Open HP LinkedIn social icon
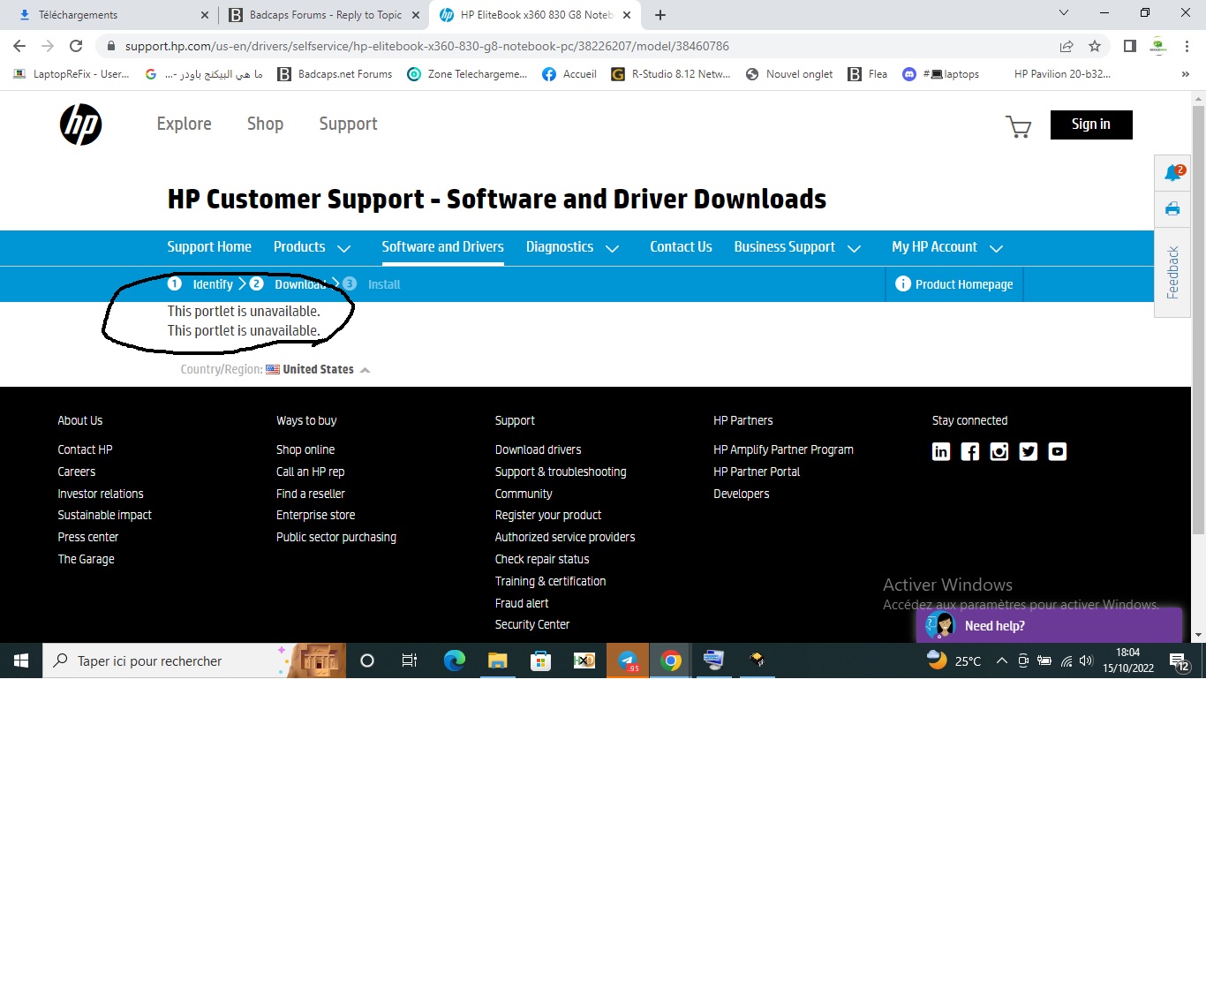Image resolution: width=1206 pixels, height=1004 pixels. pos(941,452)
